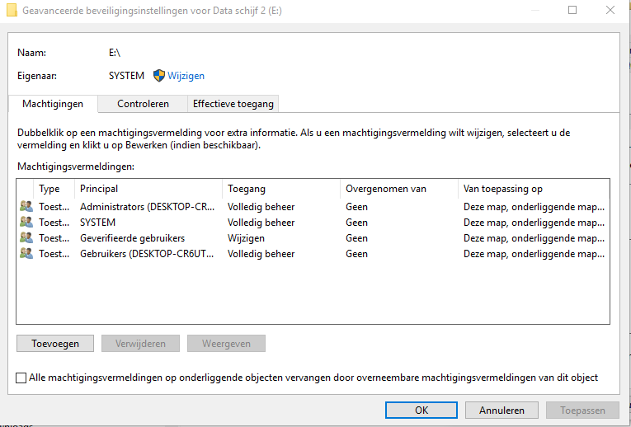Confirm with the OK button
The height and width of the screenshot is (427, 631).
tap(421, 410)
